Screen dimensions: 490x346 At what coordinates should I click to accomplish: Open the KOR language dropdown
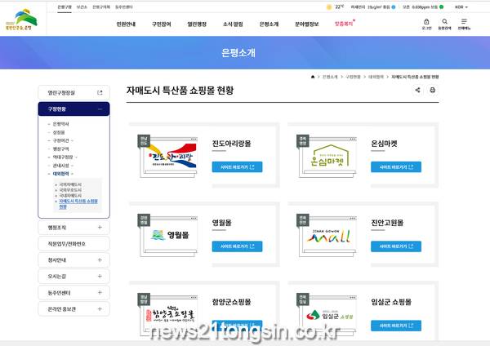click(463, 7)
